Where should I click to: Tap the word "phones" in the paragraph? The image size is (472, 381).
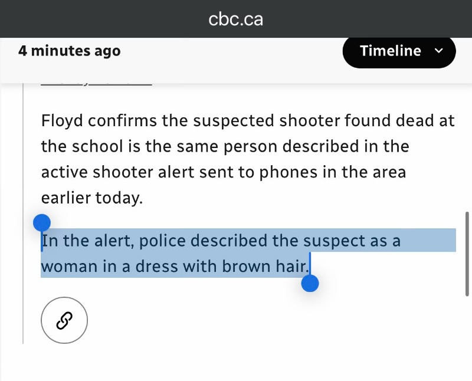click(286, 172)
